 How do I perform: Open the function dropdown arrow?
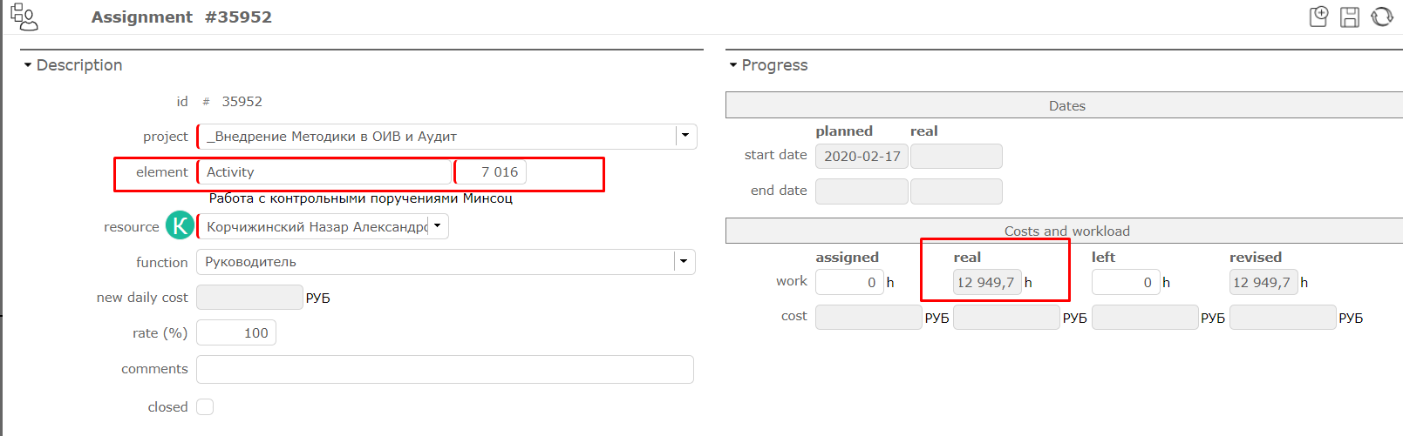coord(684,262)
